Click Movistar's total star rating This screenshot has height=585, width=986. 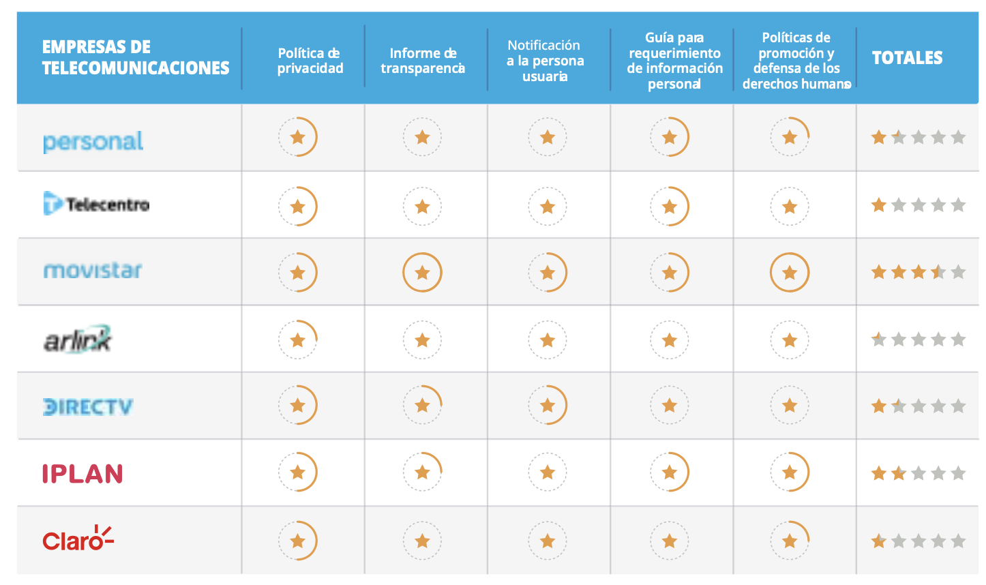tap(918, 273)
